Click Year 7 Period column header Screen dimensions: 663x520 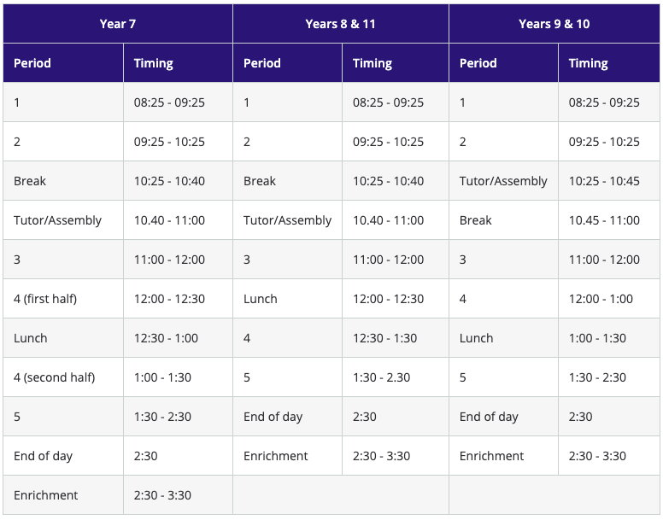63,63
